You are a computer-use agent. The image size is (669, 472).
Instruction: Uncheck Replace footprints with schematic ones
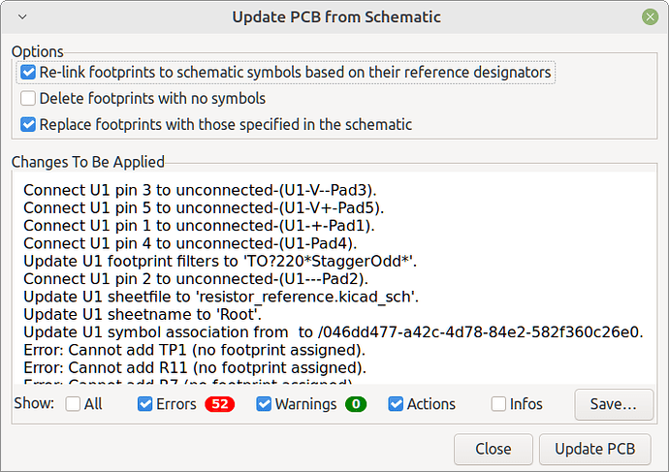click(28, 124)
